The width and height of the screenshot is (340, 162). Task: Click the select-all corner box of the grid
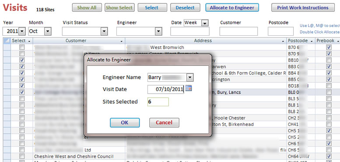[x=7, y=40]
